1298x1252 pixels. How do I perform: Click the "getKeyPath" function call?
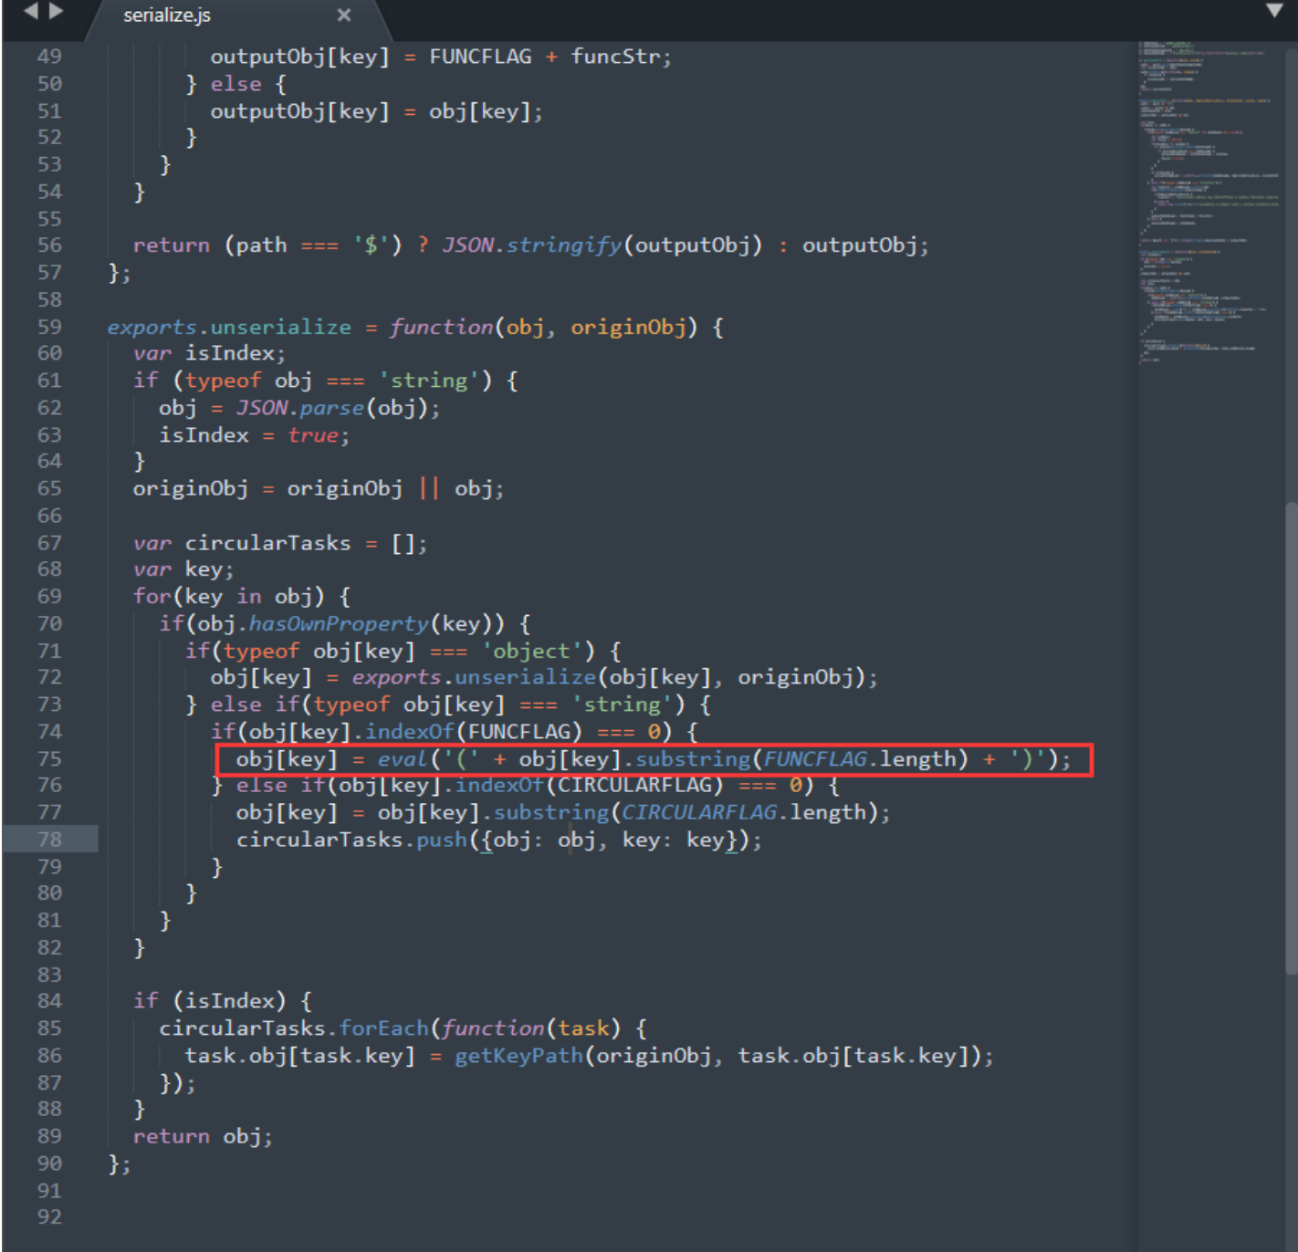[x=518, y=1056]
